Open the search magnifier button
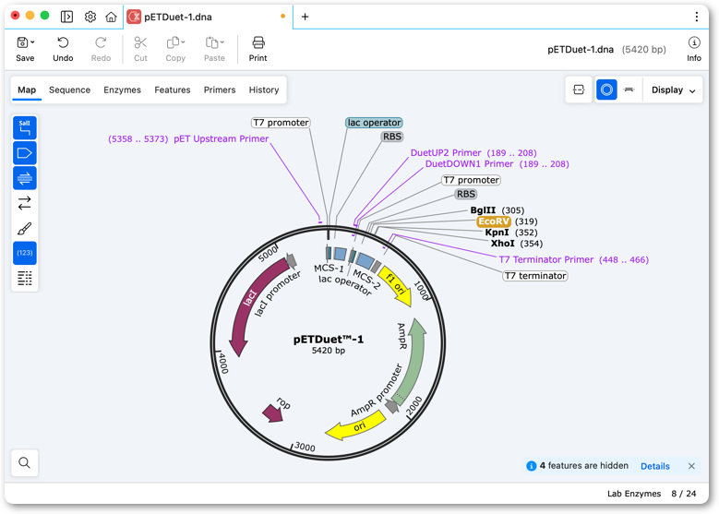The width and height of the screenshot is (719, 514). click(25, 462)
